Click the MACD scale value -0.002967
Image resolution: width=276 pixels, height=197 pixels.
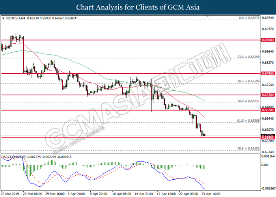pyautogui.click(x=269, y=189)
